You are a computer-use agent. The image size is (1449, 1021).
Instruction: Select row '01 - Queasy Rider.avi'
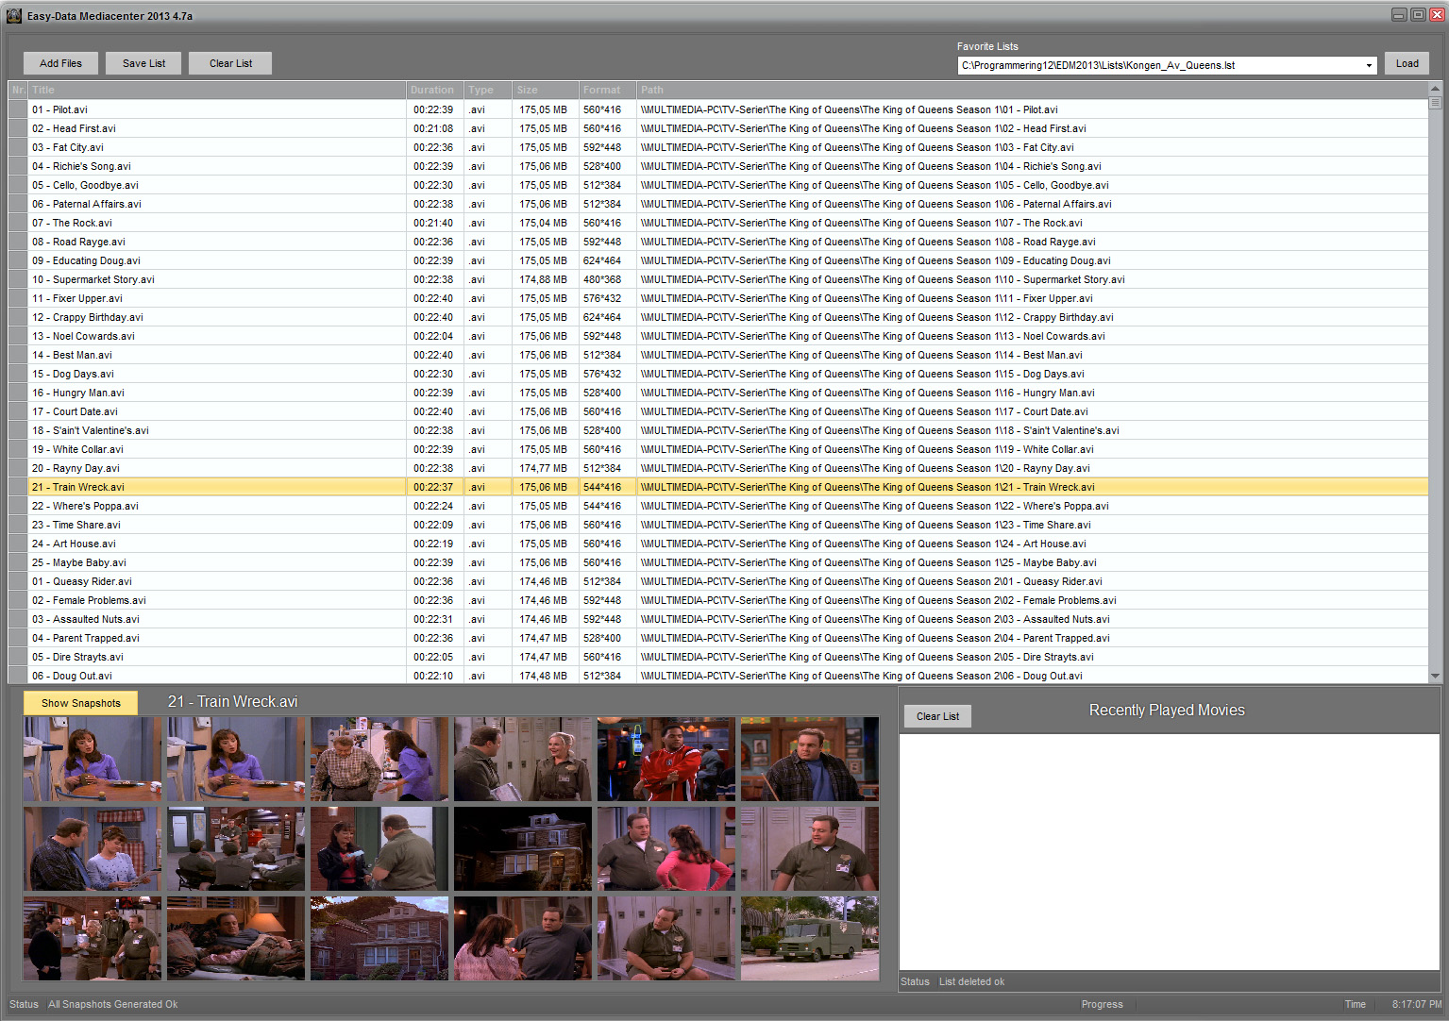pos(718,581)
